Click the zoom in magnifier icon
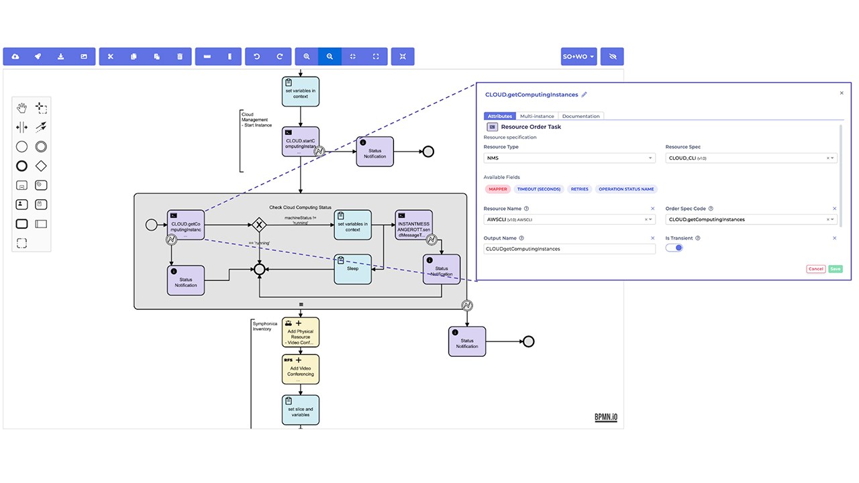The height and width of the screenshot is (483, 859). pos(307,56)
